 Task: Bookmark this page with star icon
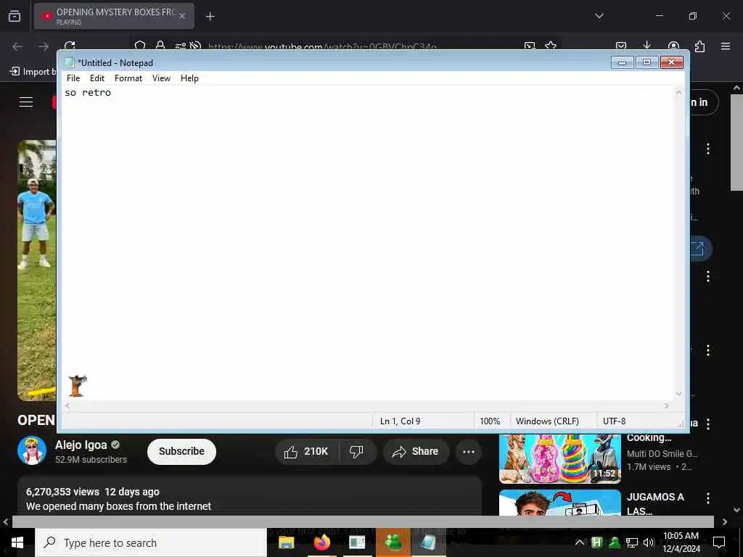(551, 46)
